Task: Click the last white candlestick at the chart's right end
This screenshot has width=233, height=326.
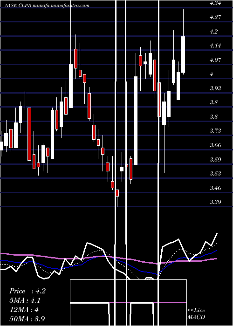Action: coord(183,54)
